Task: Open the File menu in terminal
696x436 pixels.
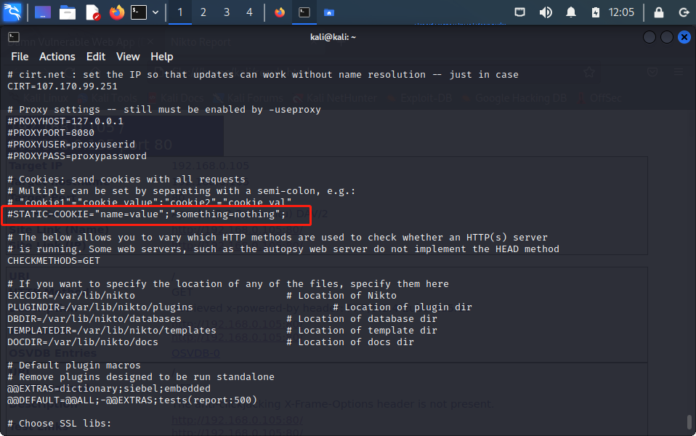Action: click(x=20, y=57)
